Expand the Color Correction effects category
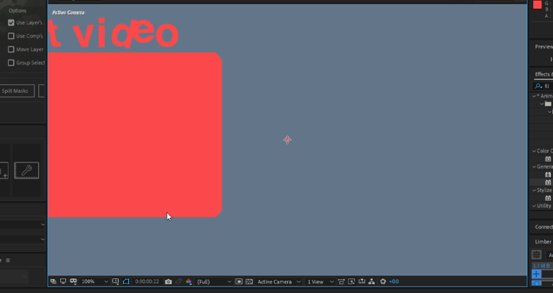This screenshot has width=553, height=293. point(534,151)
